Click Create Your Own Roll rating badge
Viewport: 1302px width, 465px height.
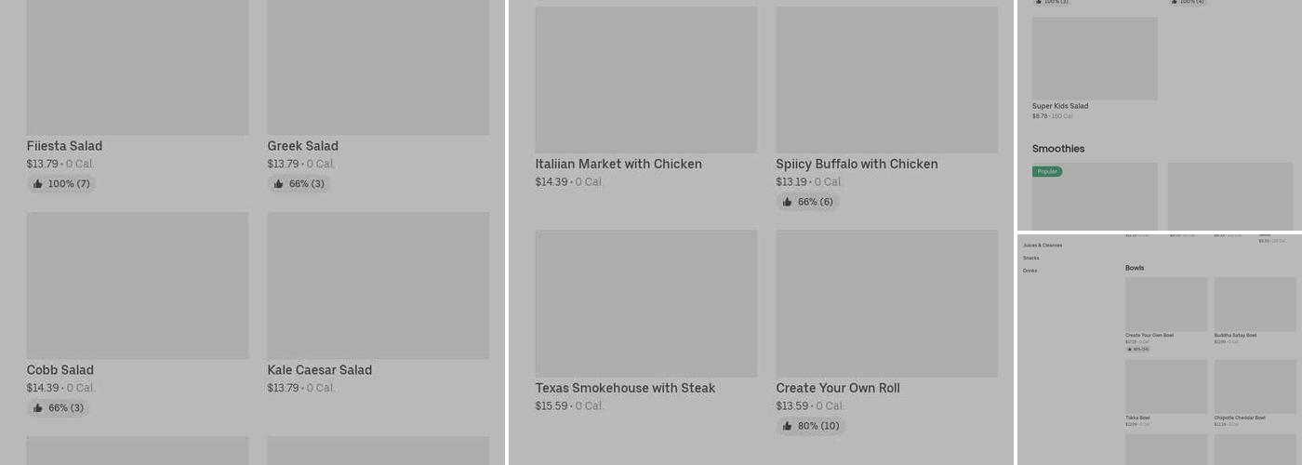point(810,426)
